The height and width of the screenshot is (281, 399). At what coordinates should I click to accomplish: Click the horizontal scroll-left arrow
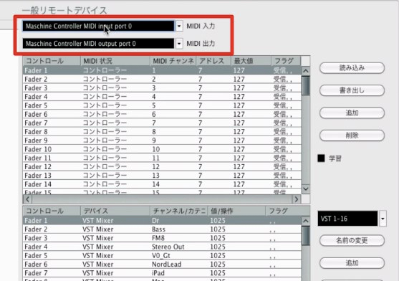(27, 199)
